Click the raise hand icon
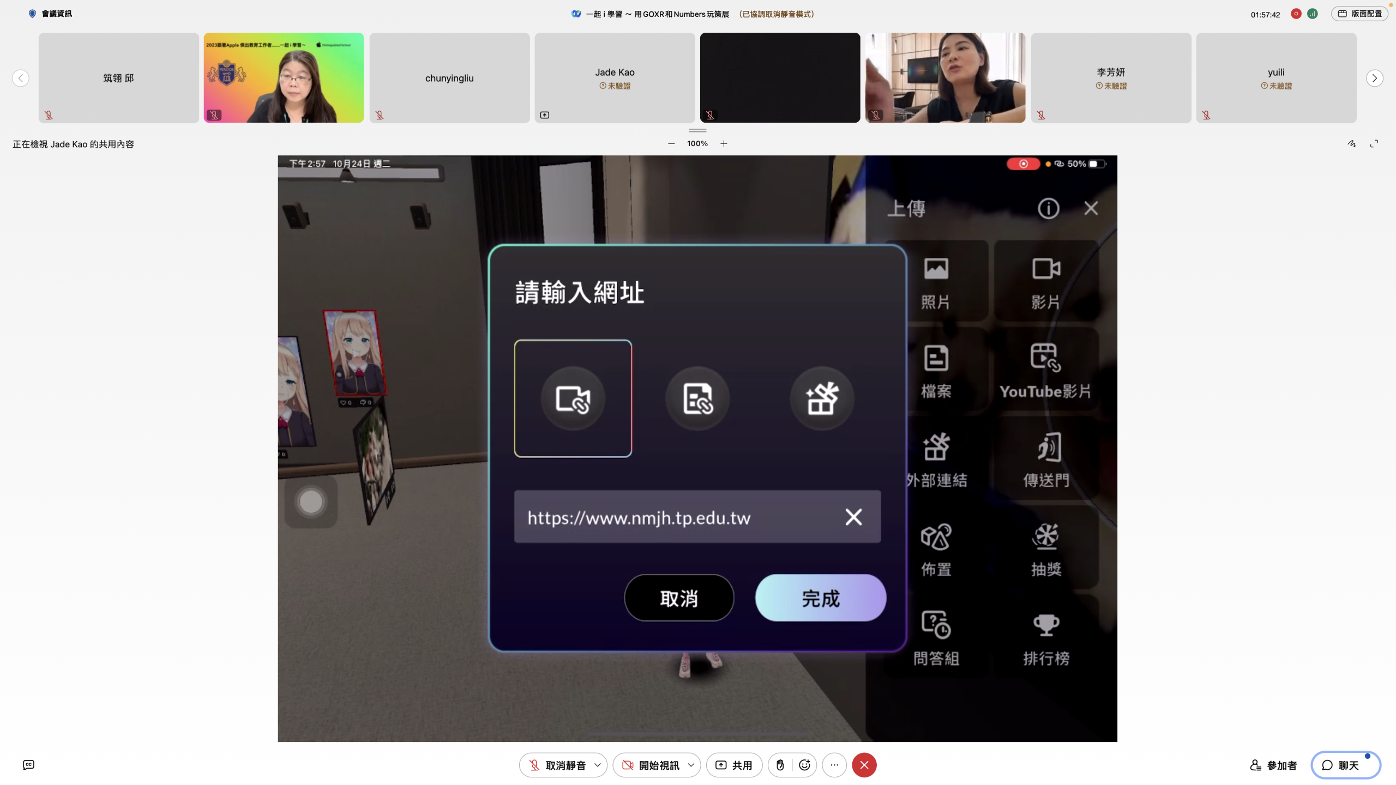The image size is (1396, 785). click(780, 765)
